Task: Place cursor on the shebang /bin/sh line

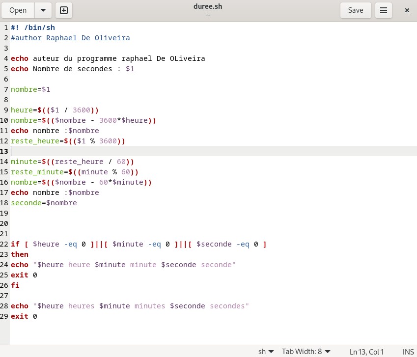Action: tap(37, 27)
